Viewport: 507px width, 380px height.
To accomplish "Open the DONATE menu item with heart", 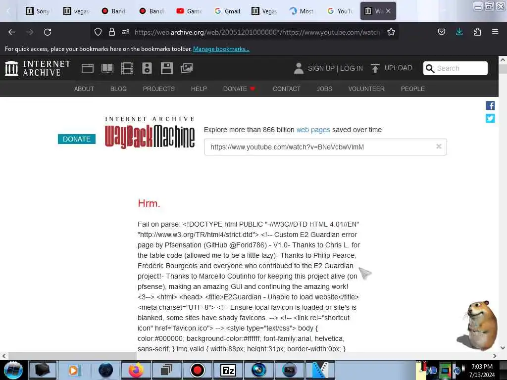I will coord(239,89).
